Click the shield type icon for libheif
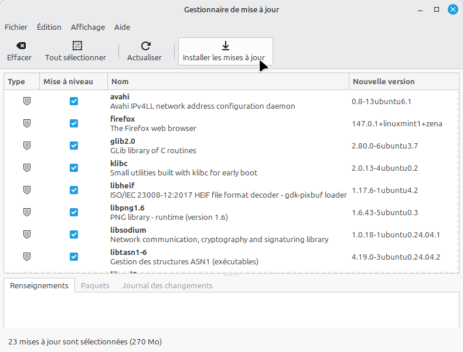The height and width of the screenshot is (352, 463). [27, 190]
